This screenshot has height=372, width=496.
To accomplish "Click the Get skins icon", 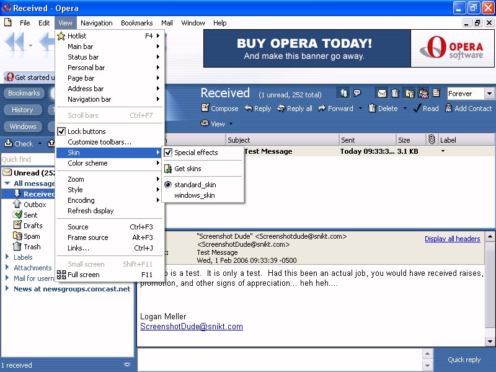I will pos(168,169).
